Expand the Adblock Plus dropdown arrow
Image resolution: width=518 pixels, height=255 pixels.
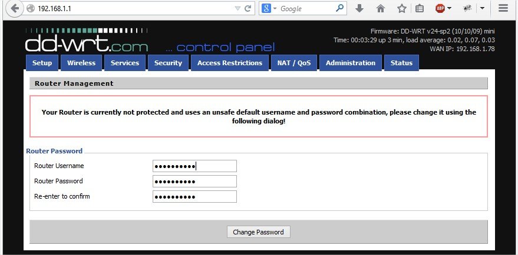(x=449, y=9)
